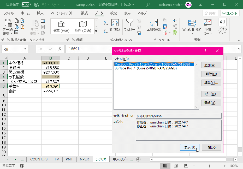Screen dimensions: 243x169
Task: Click the formula bar showing 16691
Action: 88,49
